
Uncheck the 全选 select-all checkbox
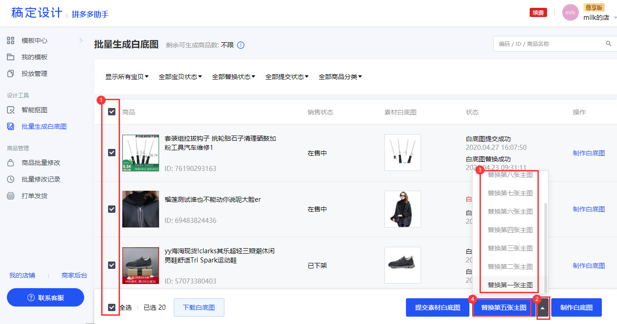point(111,307)
